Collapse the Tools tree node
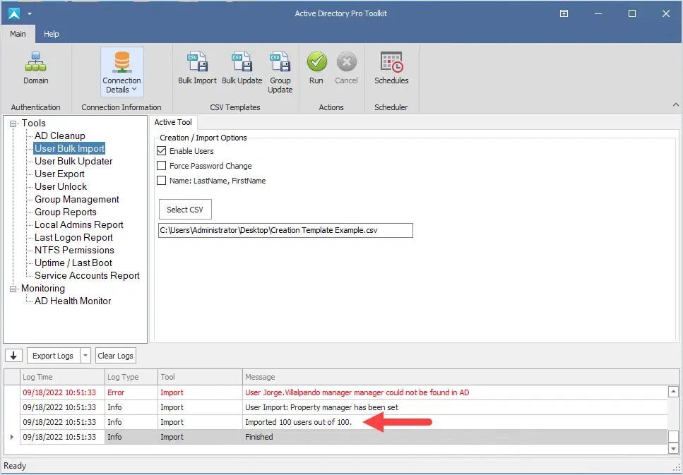 (13, 124)
